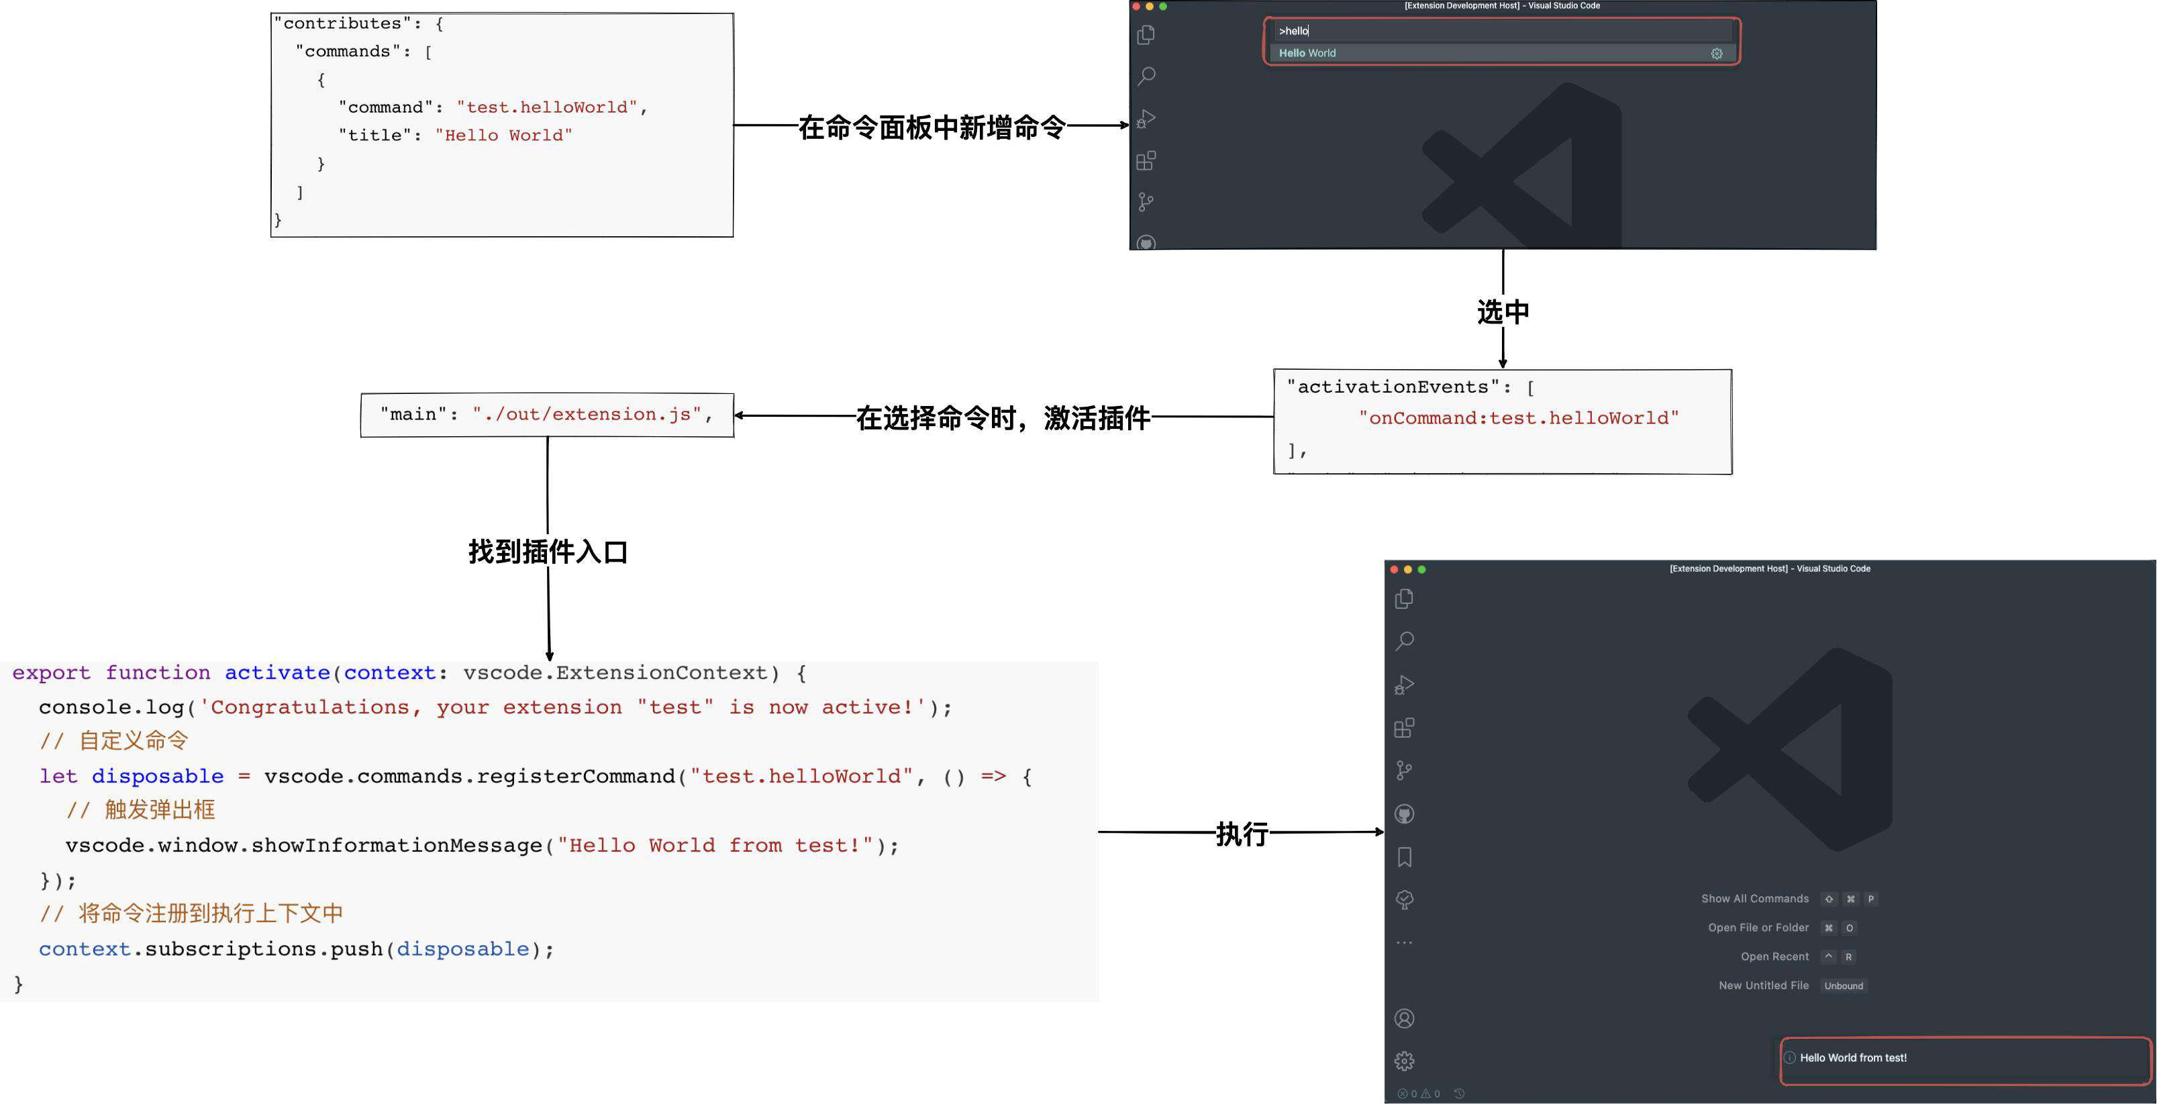2157x1104 pixels.
Task: Click the O key badge beside Open File or Folder
Action: pyautogui.click(x=1850, y=928)
